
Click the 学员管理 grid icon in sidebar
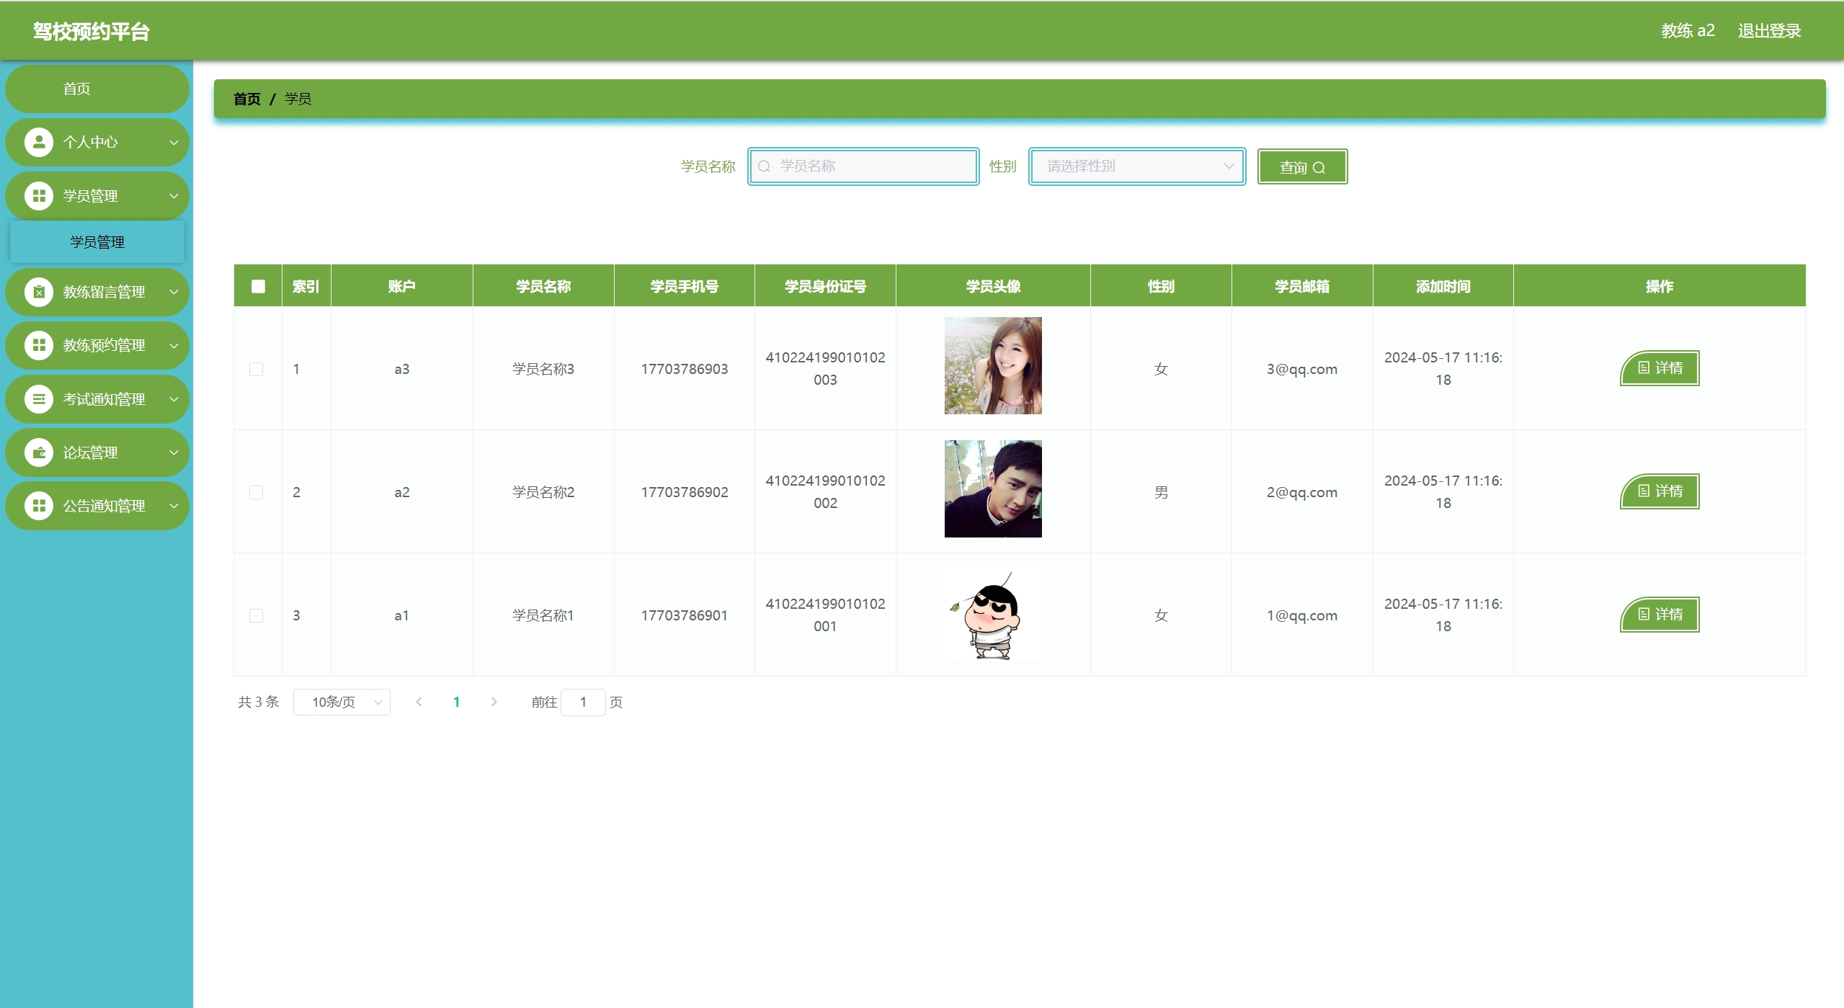39,196
